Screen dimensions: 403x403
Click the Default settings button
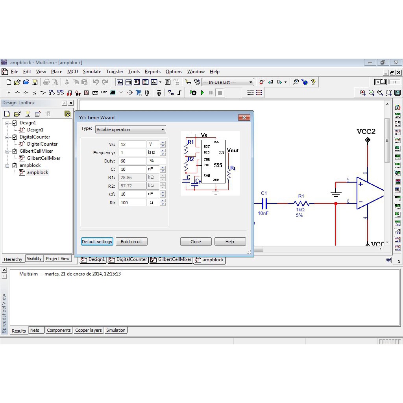tap(97, 242)
